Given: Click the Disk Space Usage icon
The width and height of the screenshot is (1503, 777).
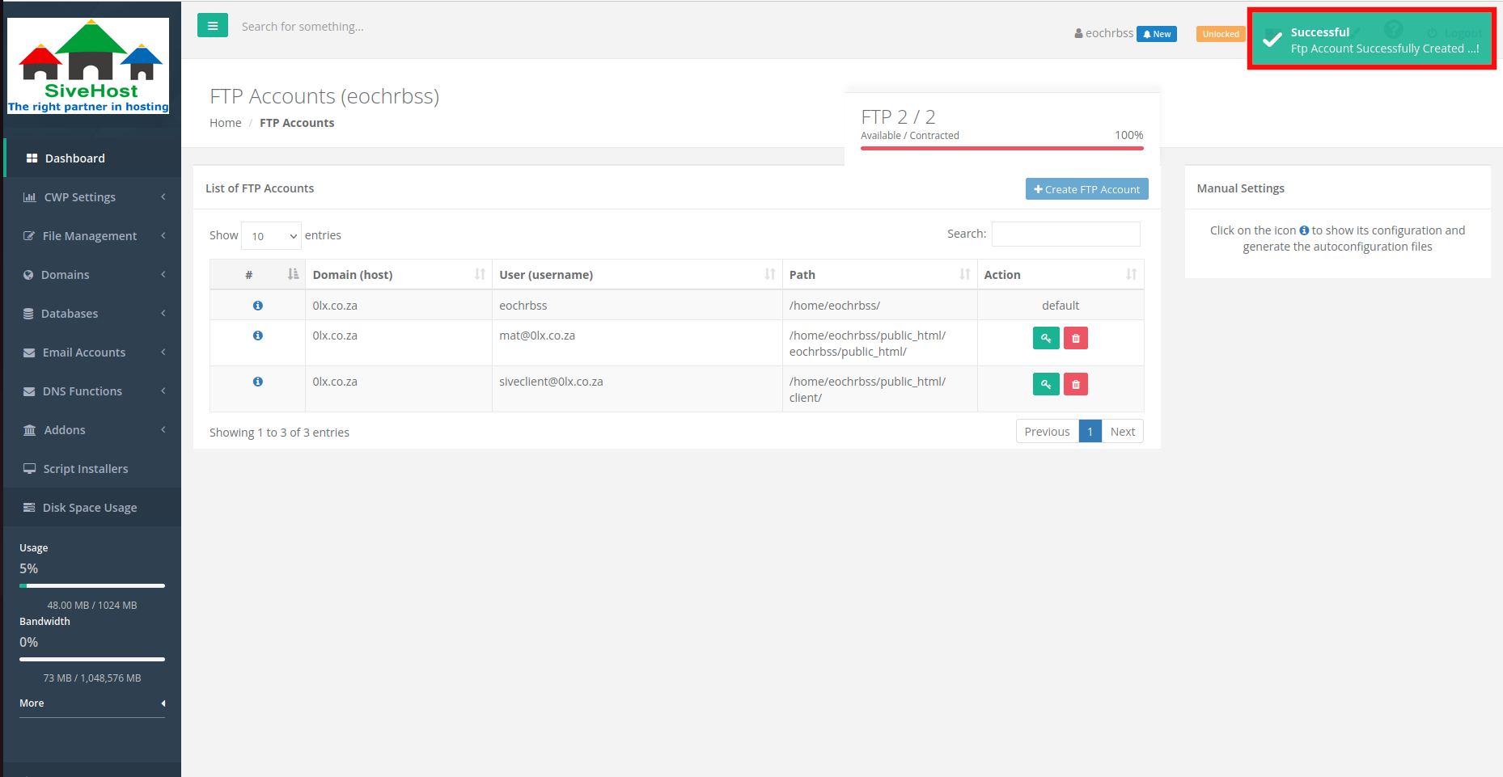Looking at the screenshot, I should [x=29, y=508].
